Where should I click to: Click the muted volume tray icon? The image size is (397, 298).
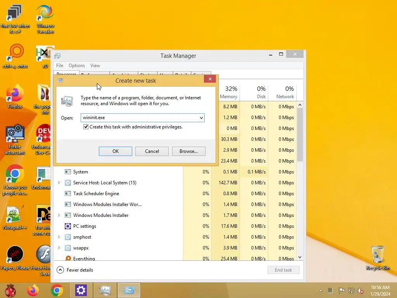tap(360, 291)
